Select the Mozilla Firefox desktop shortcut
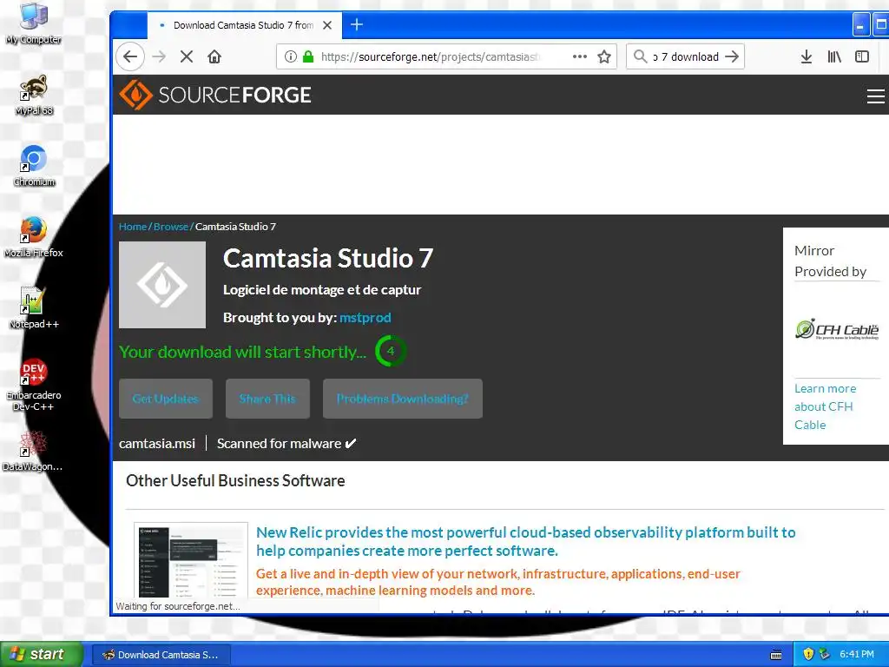The height and width of the screenshot is (667, 889). 34,237
